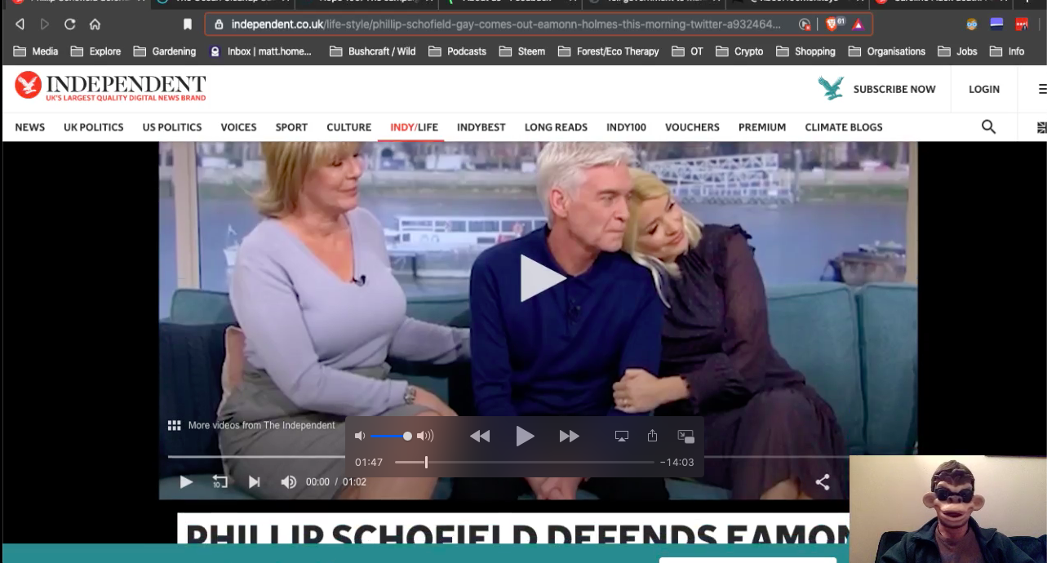This screenshot has width=1047, height=563.
Task: Click the QuickTime overlay volume slider
Action: 392,437
